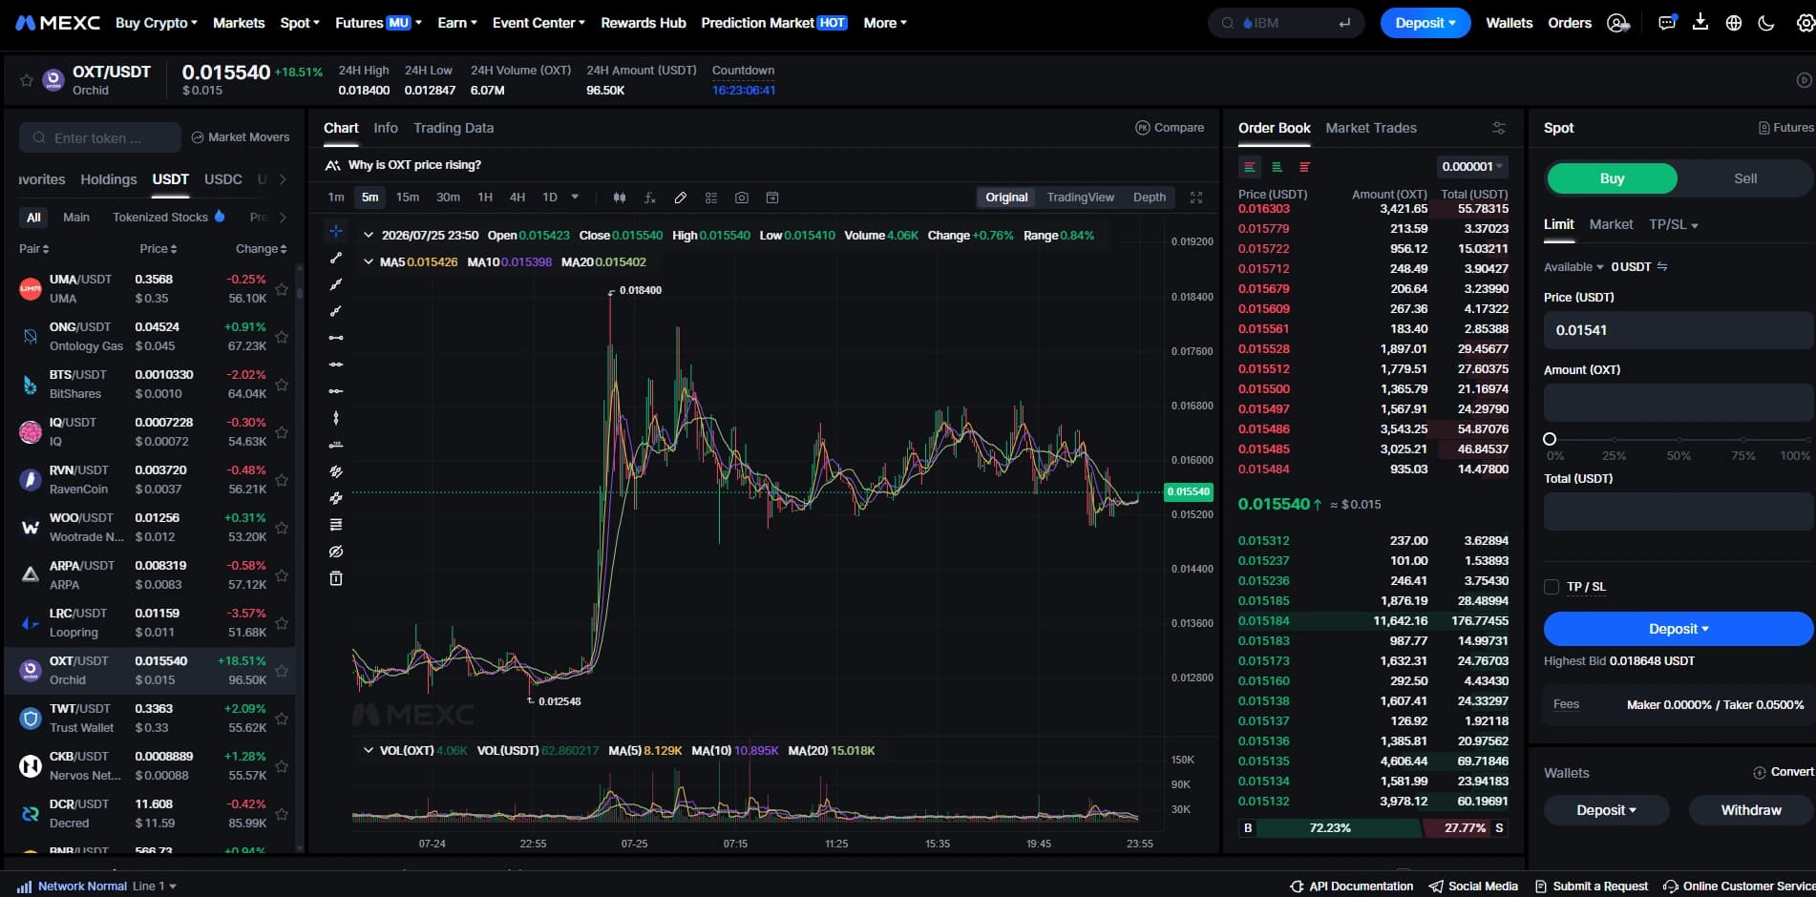Open the profile account icon

(1616, 23)
